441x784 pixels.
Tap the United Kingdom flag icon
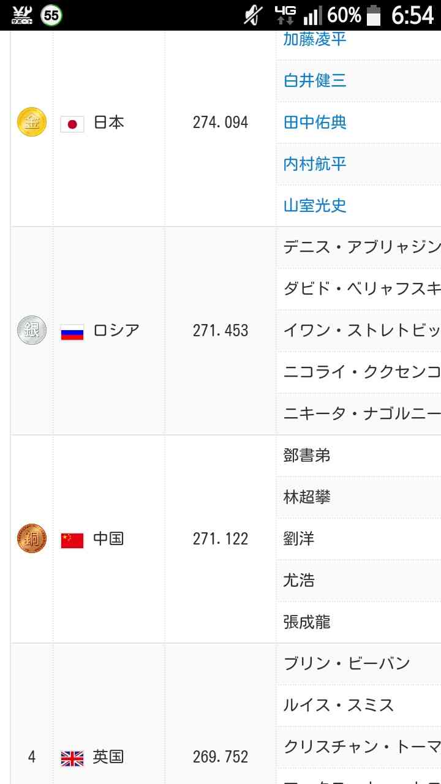click(x=72, y=759)
